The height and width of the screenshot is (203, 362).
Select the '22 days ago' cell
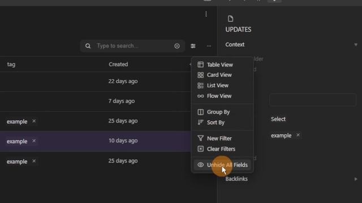point(123,81)
